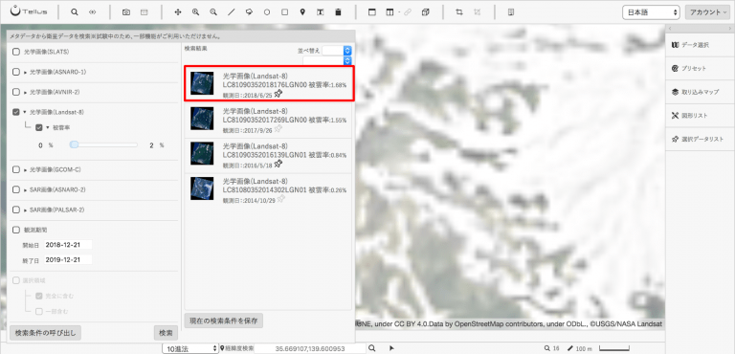
Task: Click the trash delete icon
Action: (x=338, y=12)
